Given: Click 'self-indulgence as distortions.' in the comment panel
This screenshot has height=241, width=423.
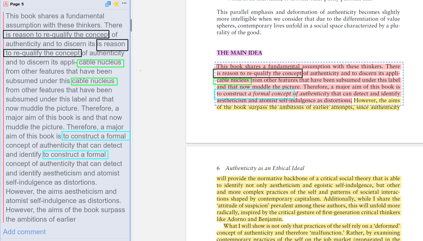Looking at the screenshot, I should point(51,182).
